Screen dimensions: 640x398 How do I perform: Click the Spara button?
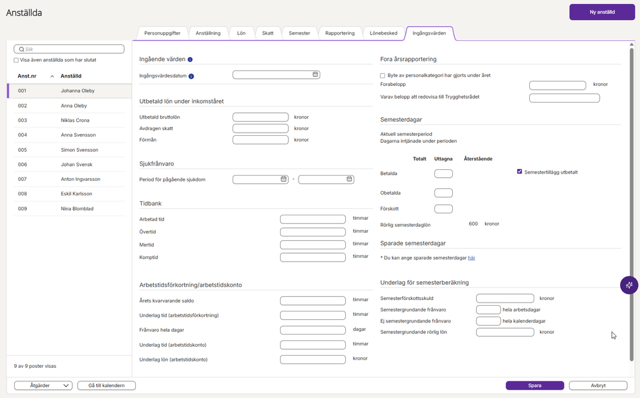pos(534,386)
